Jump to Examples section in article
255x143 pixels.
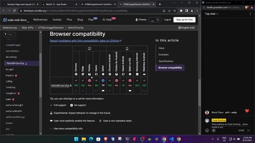click(163, 55)
